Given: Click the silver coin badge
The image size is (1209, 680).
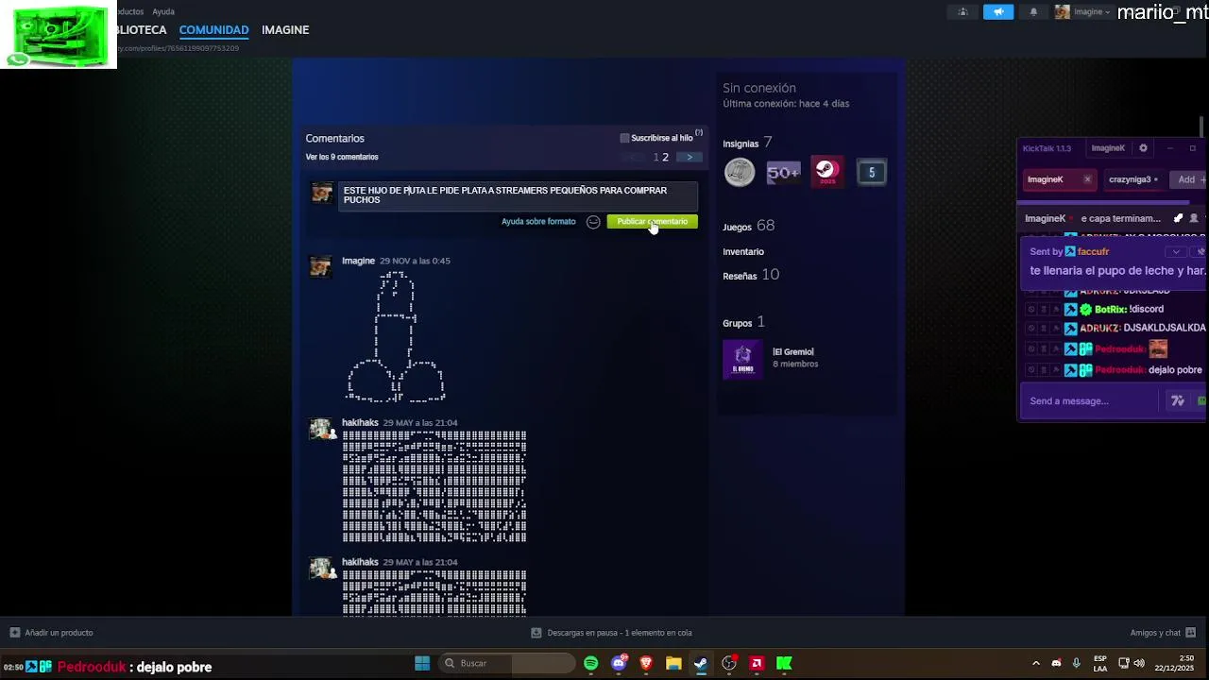Looking at the screenshot, I should (x=740, y=172).
